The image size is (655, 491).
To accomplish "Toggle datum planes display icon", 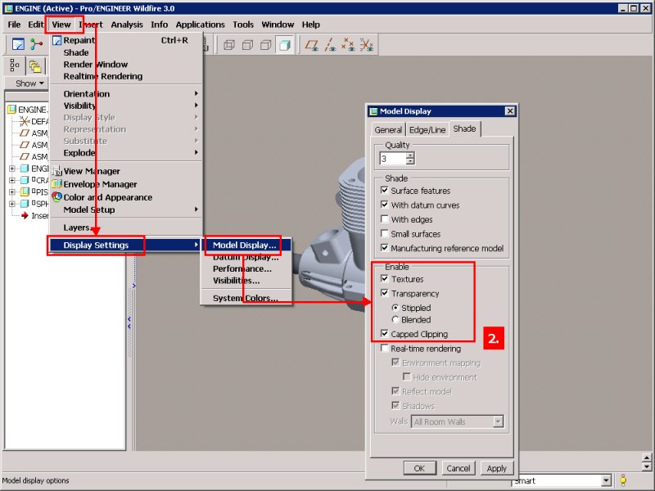I will click(312, 45).
